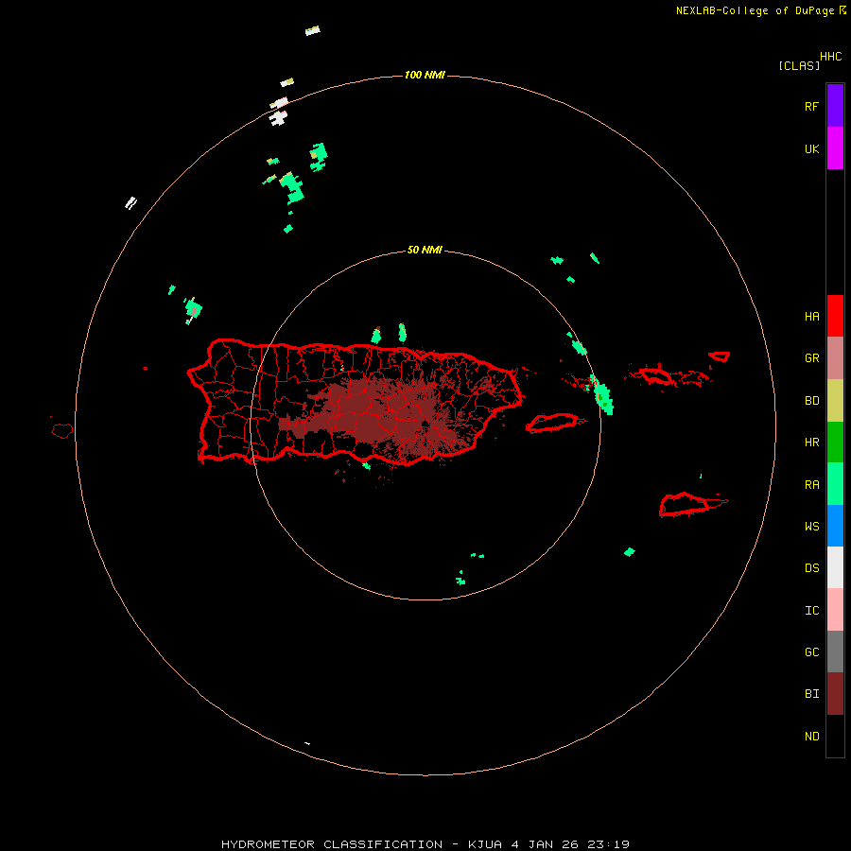Screen dimensions: 851x851
Task: Click the Mona island outline at far west
Action: point(62,430)
